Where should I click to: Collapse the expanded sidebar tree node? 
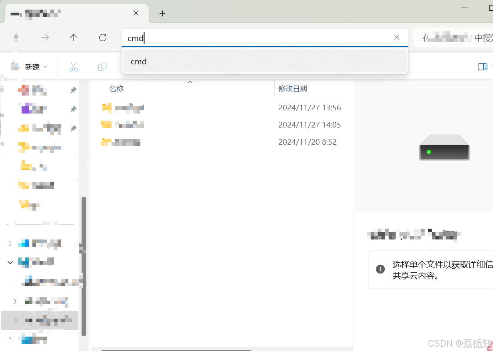tap(10, 262)
